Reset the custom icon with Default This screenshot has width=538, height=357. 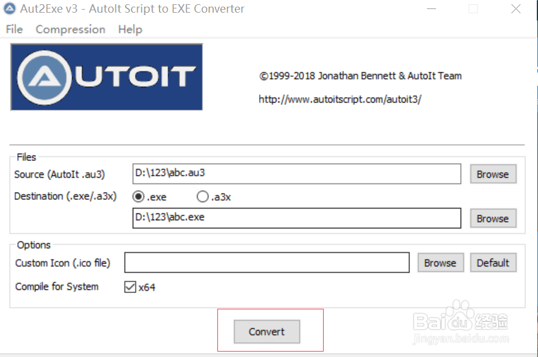pos(493,263)
